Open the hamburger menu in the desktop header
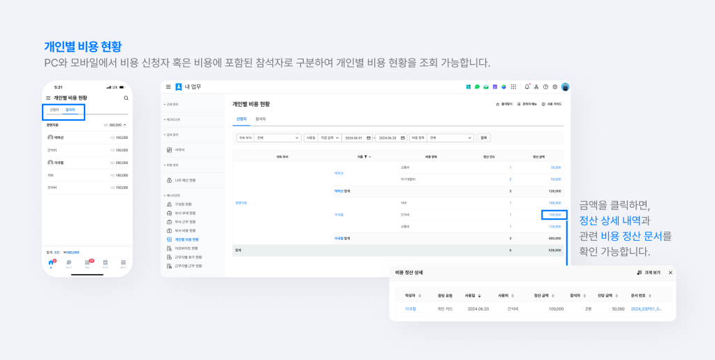 coord(168,87)
